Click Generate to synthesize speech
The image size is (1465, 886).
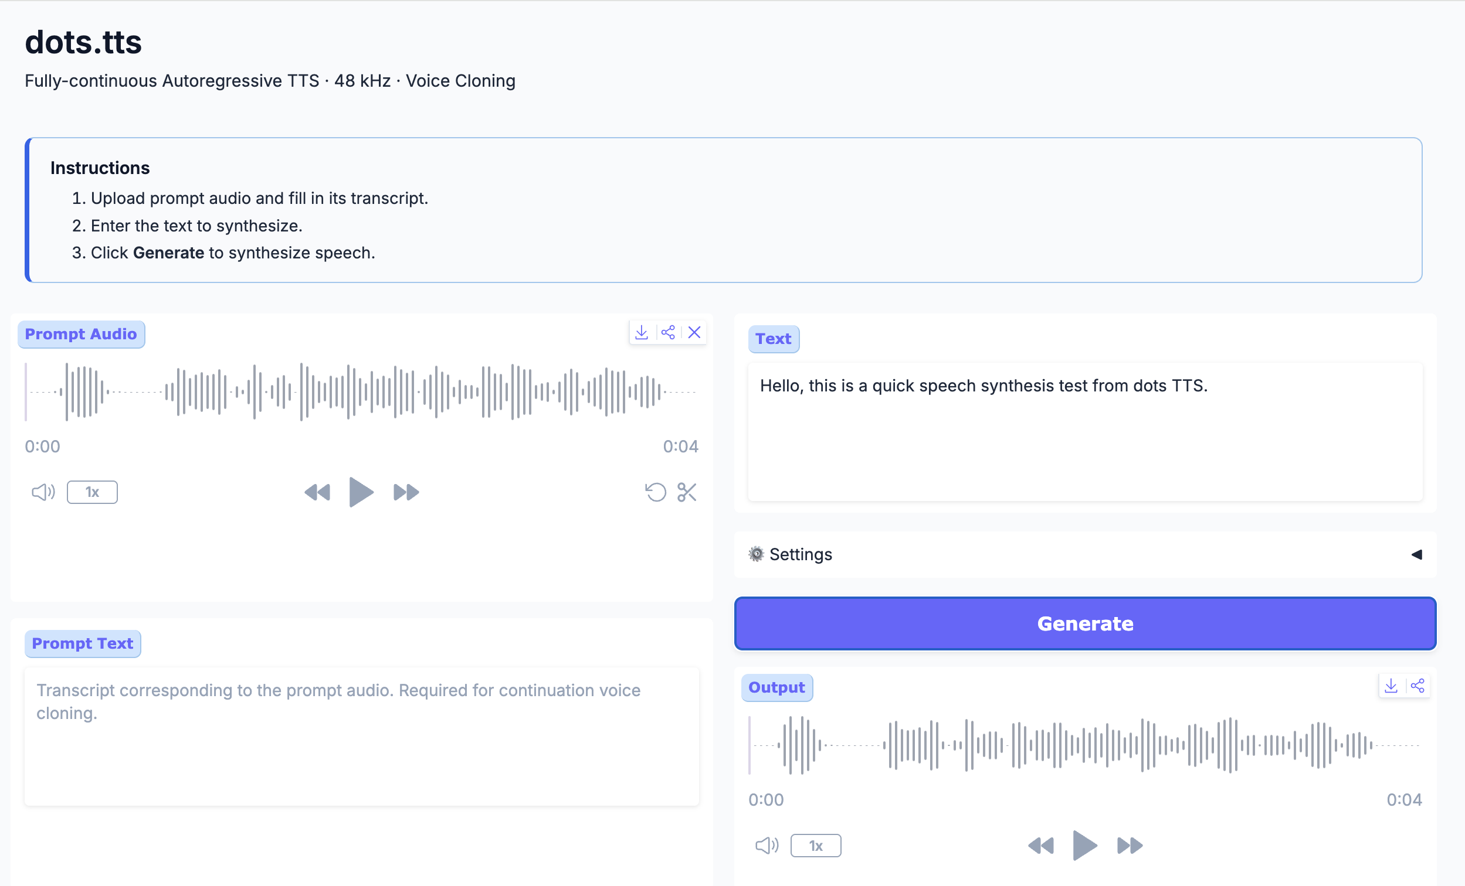pyautogui.click(x=1085, y=623)
